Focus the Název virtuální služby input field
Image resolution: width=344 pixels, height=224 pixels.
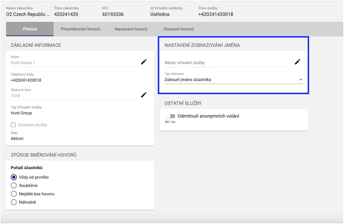click(227, 63)
